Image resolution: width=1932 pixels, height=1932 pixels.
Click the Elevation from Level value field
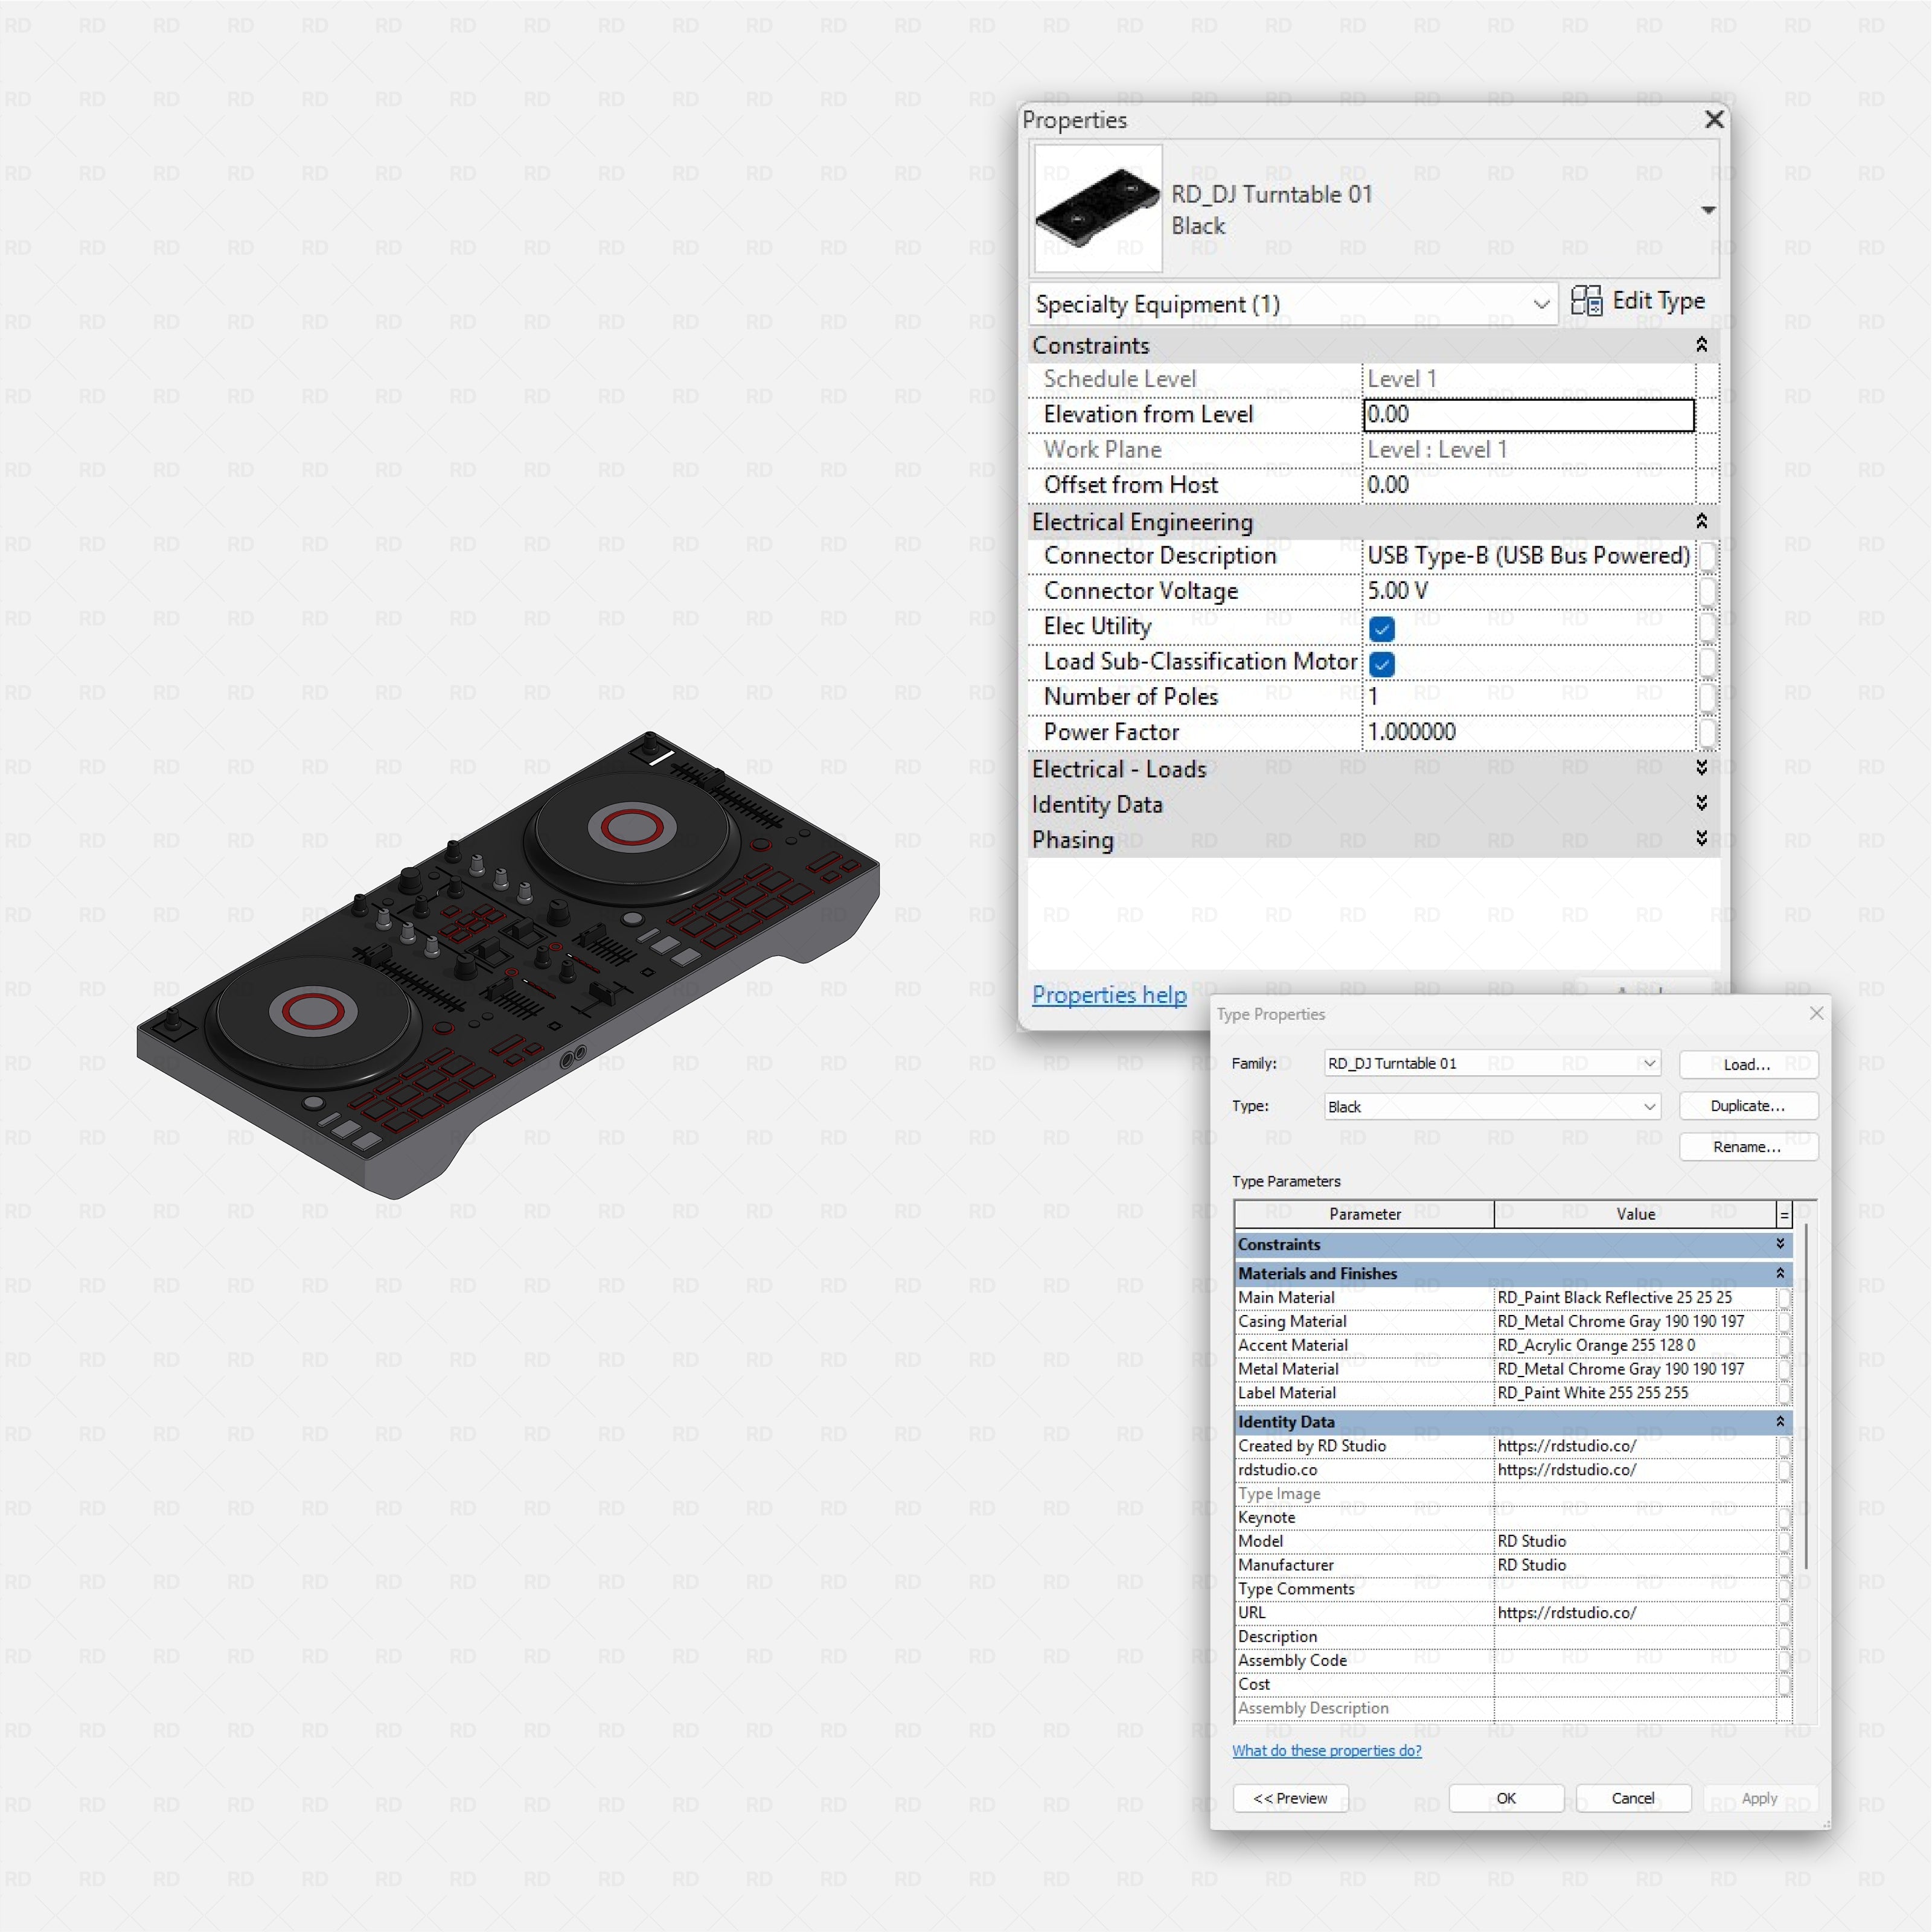click(x=1529, y=415)
